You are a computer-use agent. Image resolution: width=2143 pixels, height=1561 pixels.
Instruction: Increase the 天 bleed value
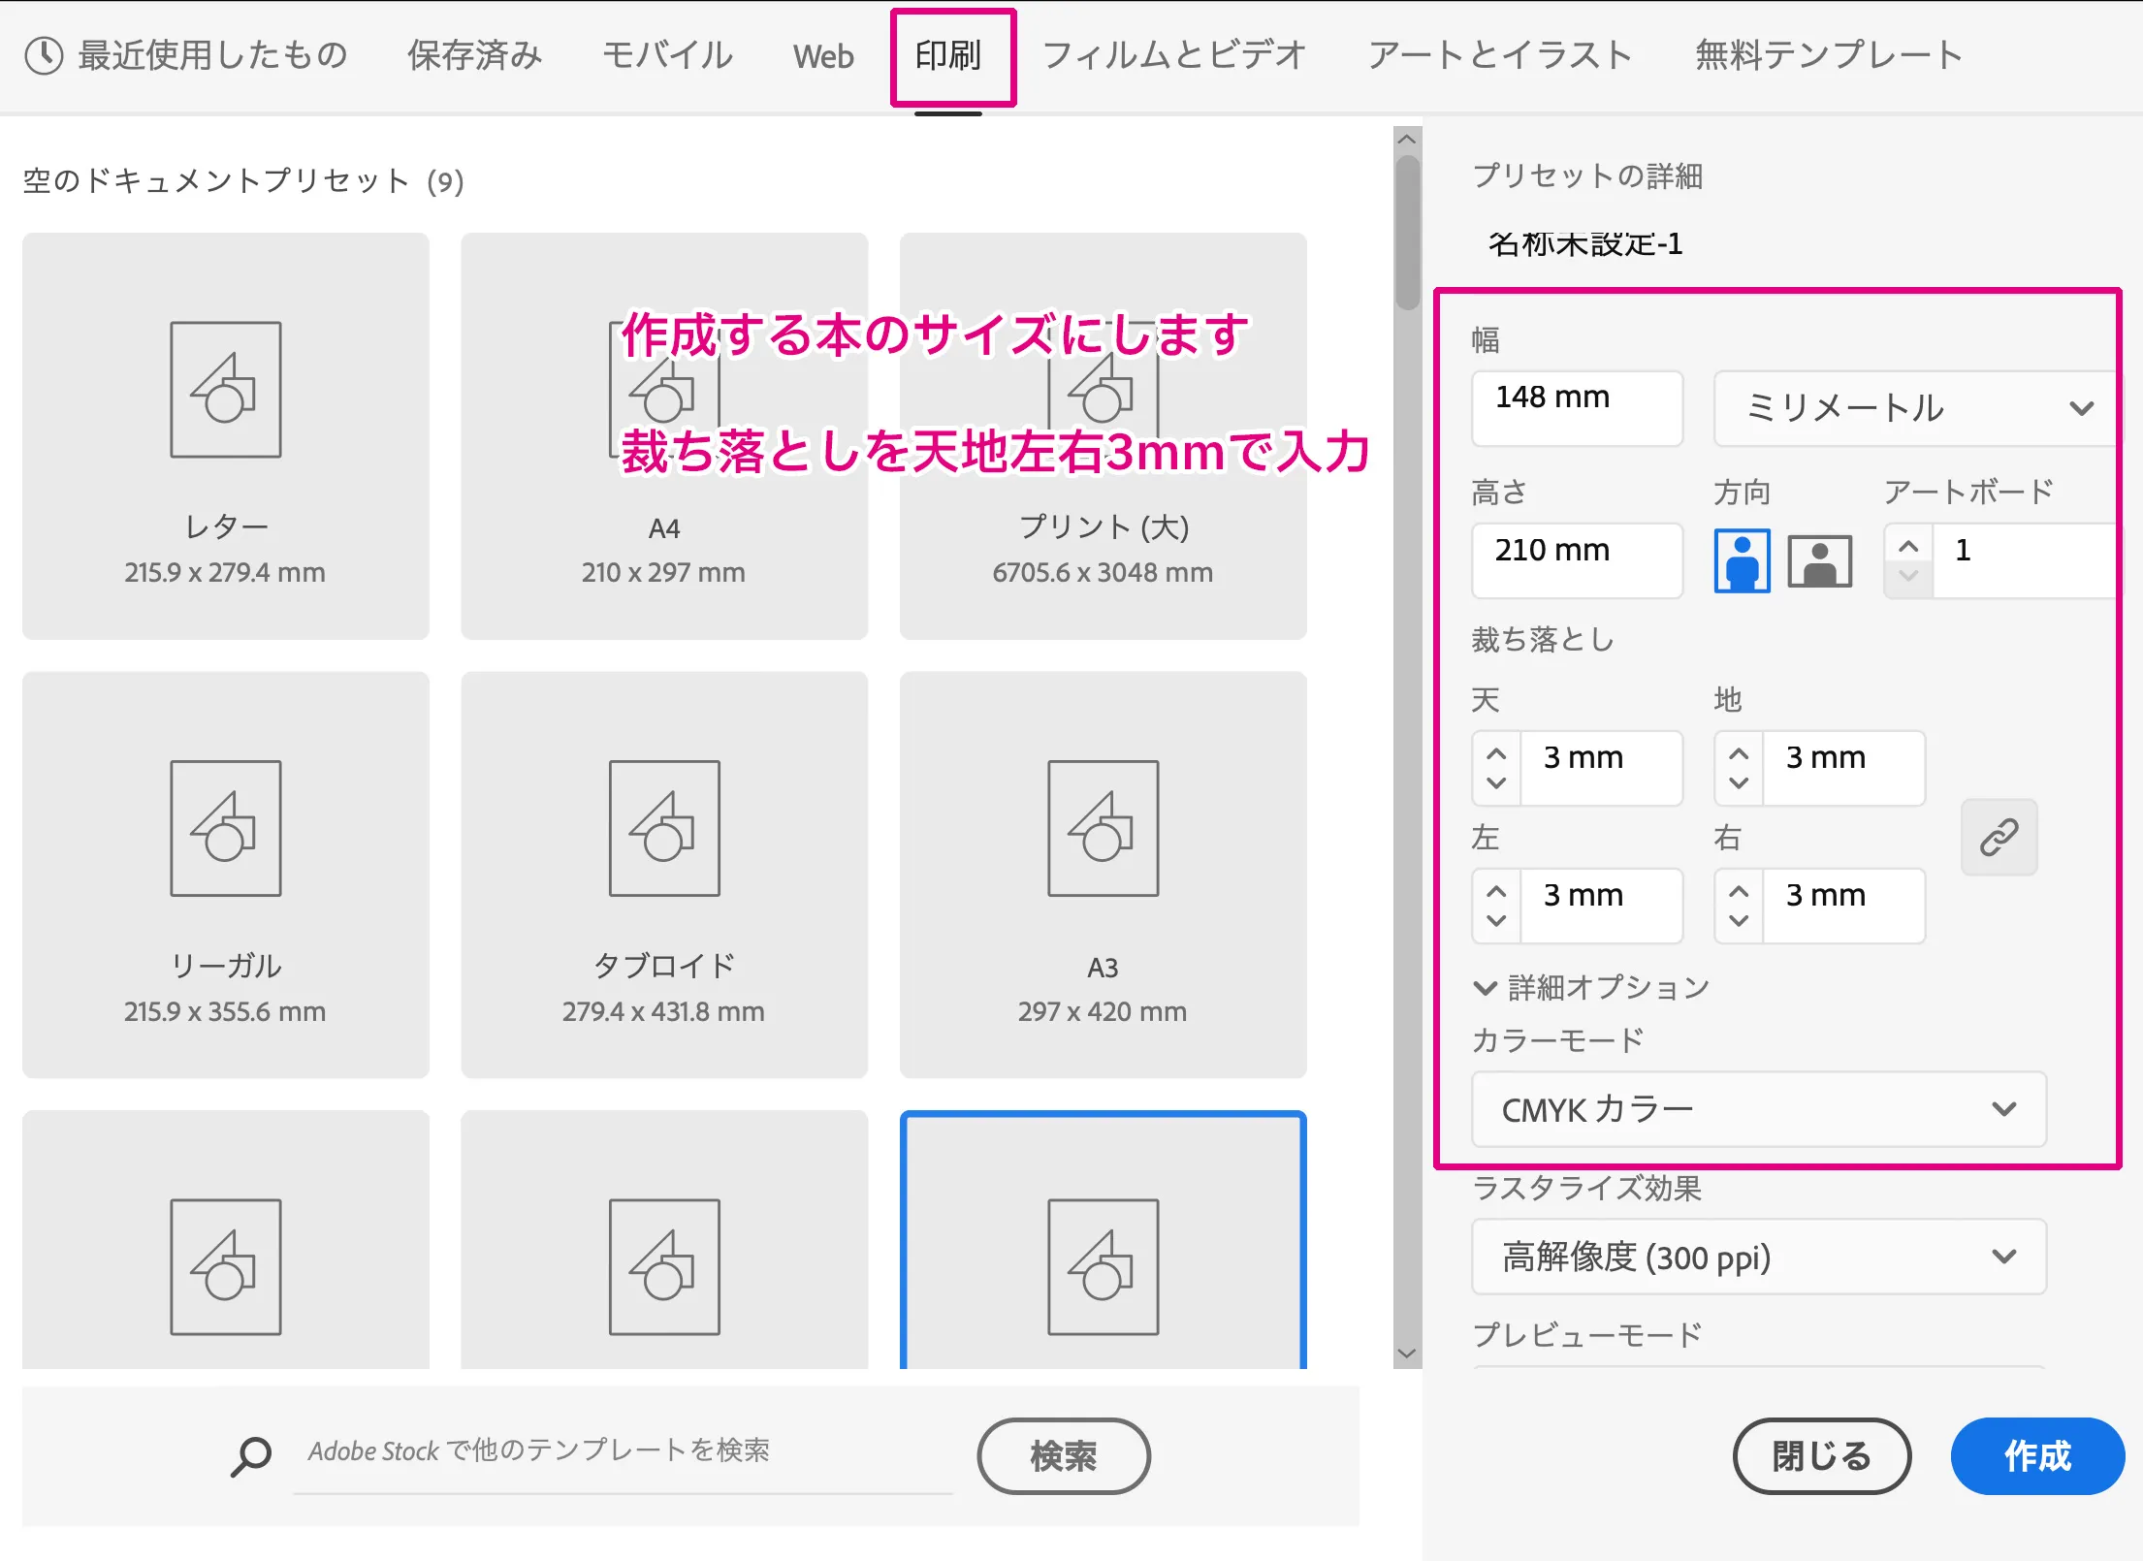point(1496,753)
